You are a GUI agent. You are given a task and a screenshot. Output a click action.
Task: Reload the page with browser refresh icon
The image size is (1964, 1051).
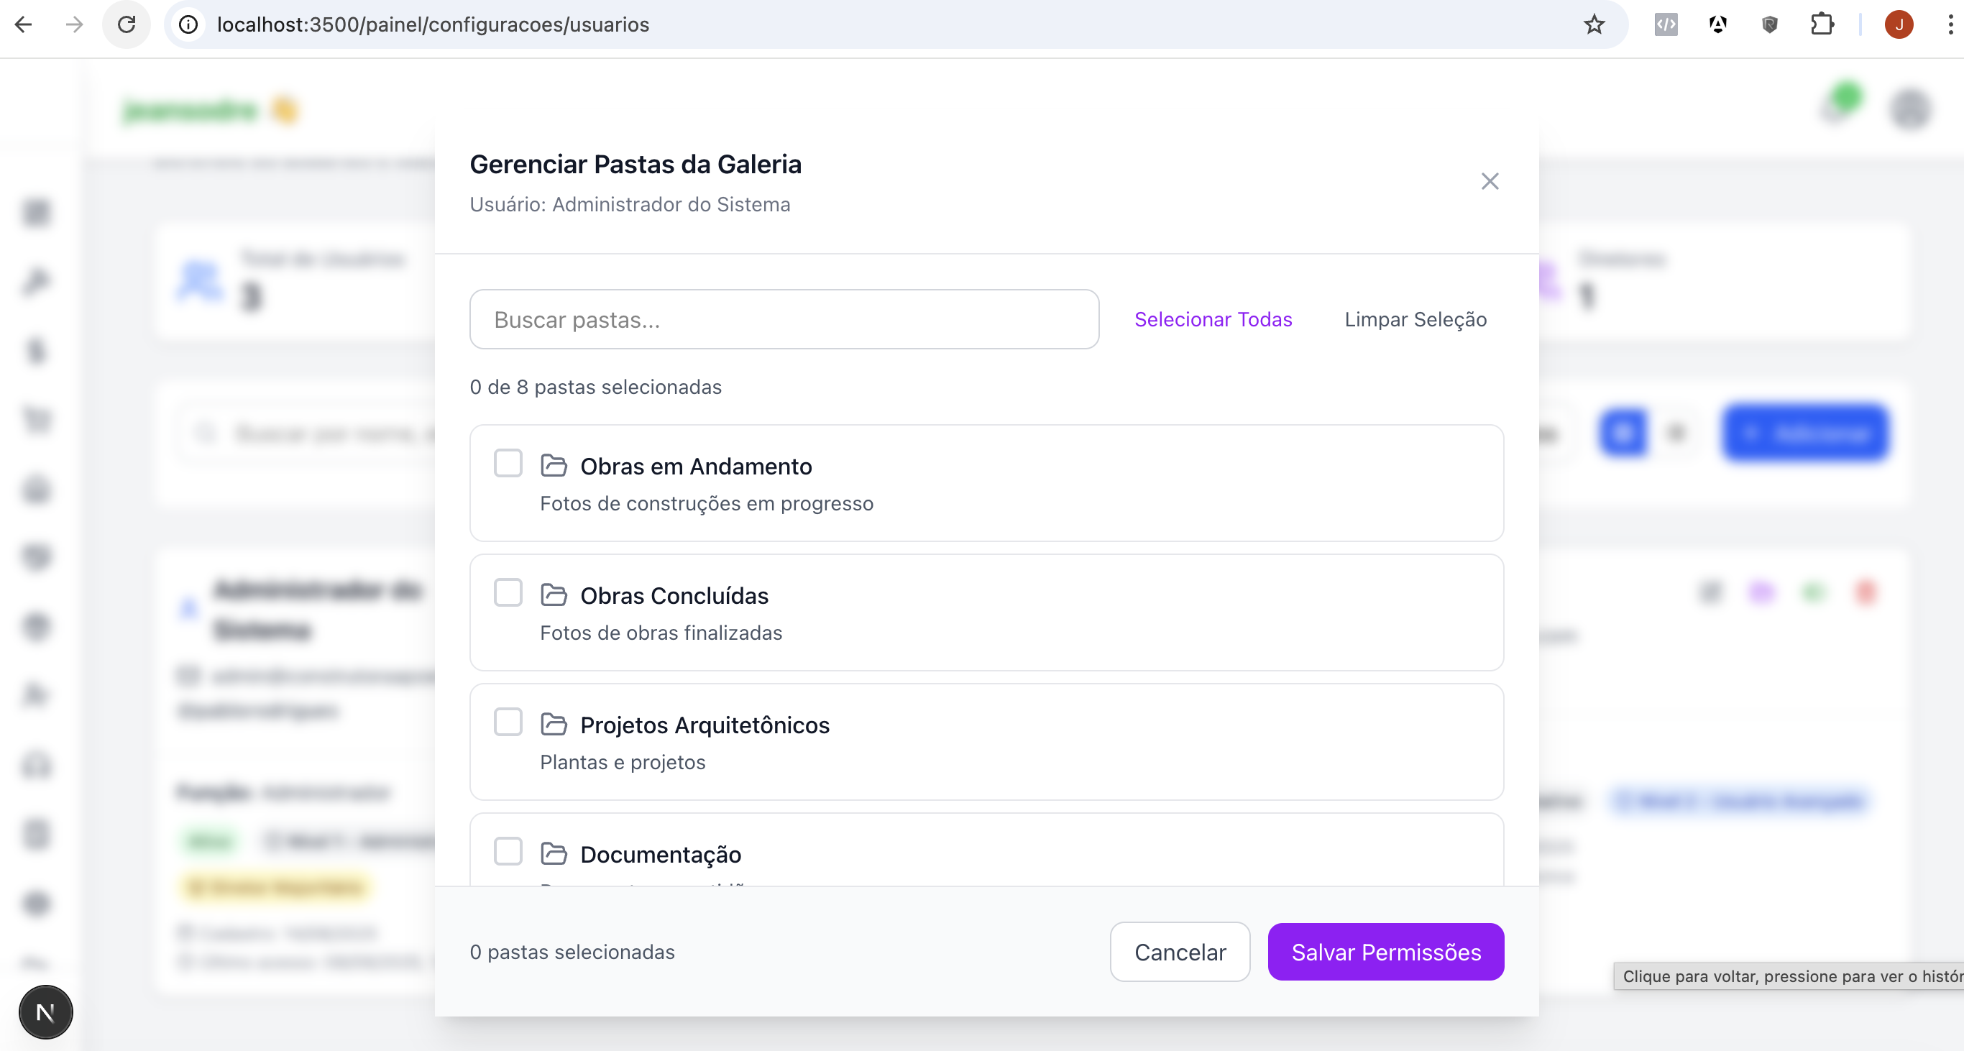tap(127, 24)
